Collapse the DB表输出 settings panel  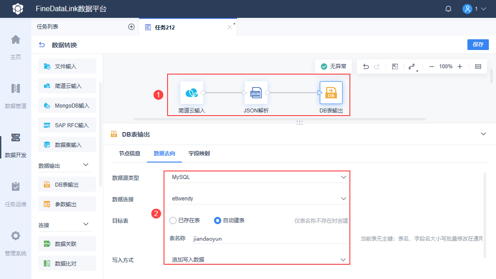(483, 134)
